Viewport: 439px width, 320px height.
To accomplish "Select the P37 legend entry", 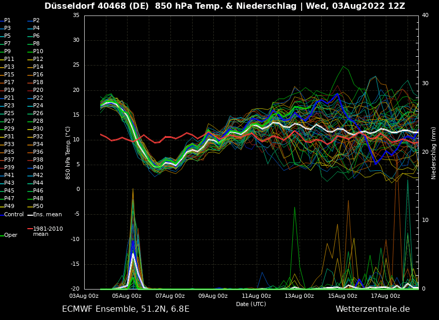I will click(9, 160).
